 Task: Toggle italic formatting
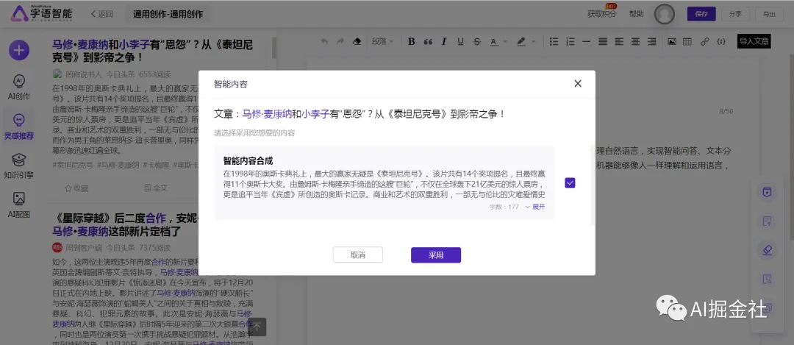point(444,41)
